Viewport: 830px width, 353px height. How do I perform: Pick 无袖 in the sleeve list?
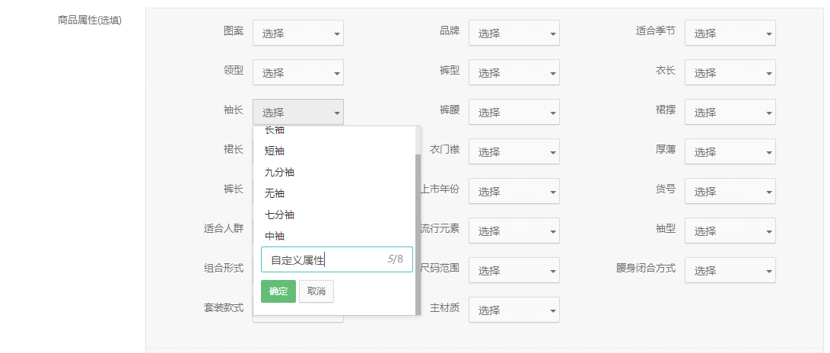tap(275, 193)
